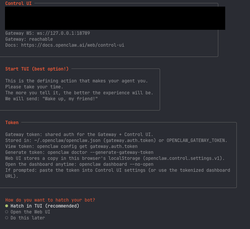
Task: Click the "How do you want to hatch your bot?" prompt
Action: (x=50, y=200)
